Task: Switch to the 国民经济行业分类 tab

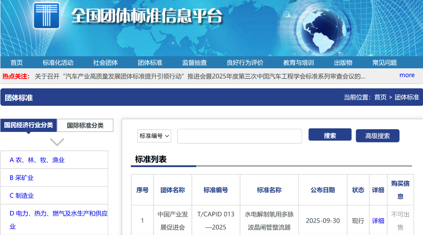Action: click(28, 125)
